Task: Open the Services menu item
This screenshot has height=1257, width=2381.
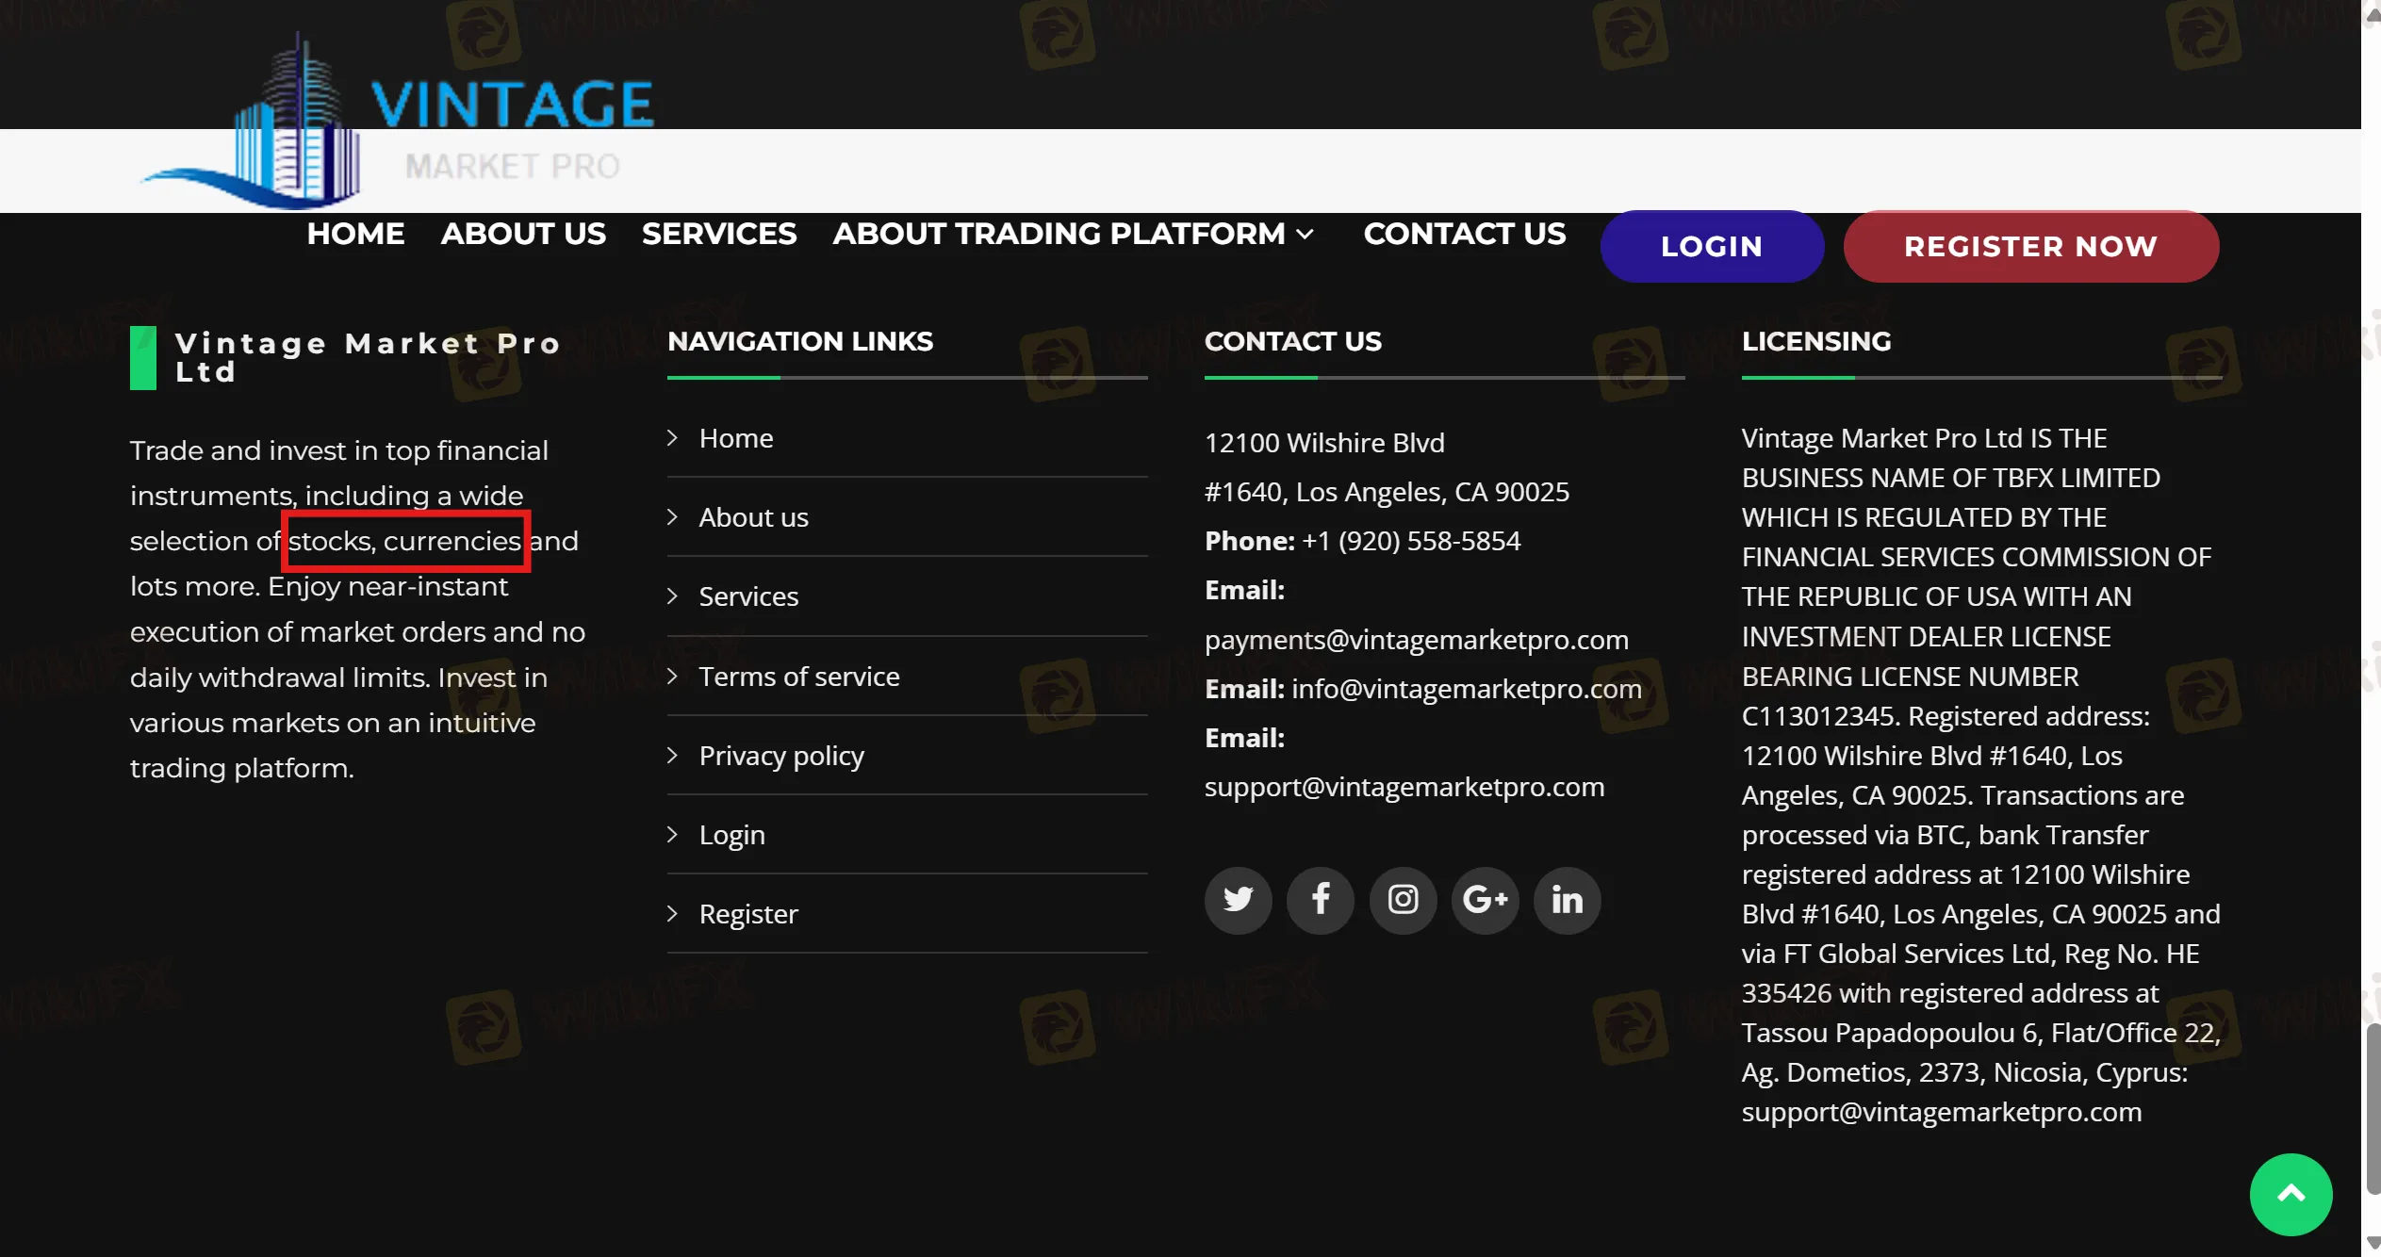Action: pos(718,234)
